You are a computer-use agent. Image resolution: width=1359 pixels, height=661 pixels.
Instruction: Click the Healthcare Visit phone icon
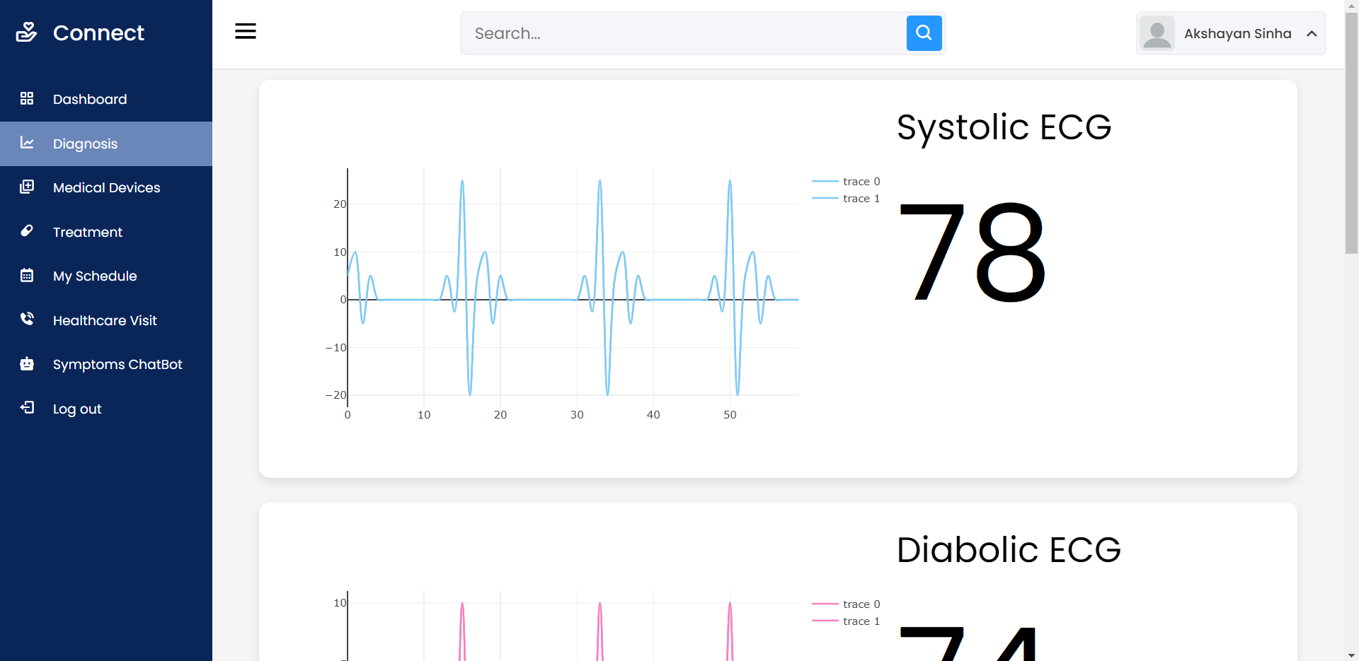[27, 319]
